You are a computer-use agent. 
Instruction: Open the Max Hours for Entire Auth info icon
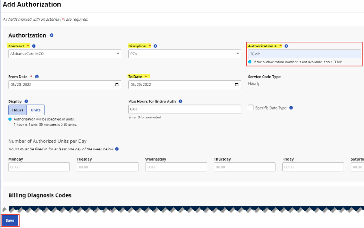(180, 101)
